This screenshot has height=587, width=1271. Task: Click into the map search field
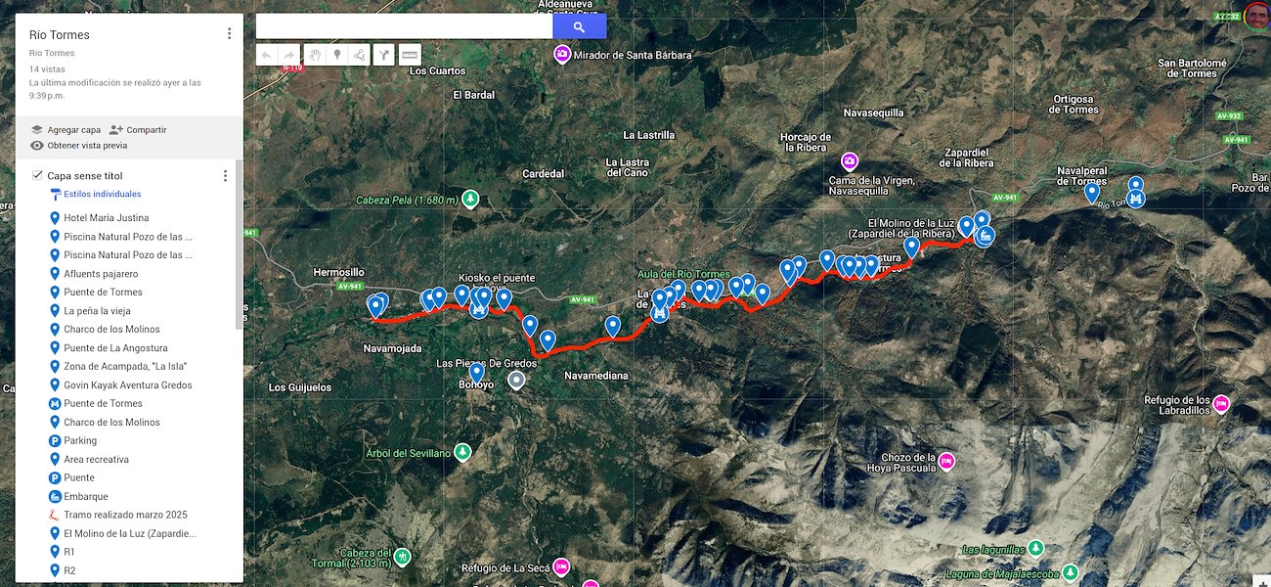click(x=404, y=26)
